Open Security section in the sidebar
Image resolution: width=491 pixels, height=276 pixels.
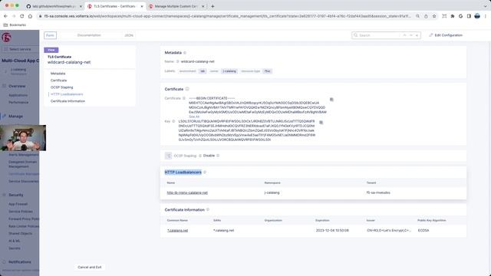(15, 195)
